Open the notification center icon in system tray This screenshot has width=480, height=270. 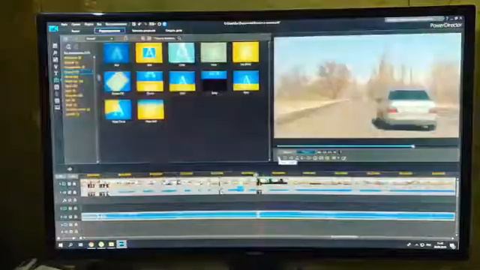pos(452,246)
